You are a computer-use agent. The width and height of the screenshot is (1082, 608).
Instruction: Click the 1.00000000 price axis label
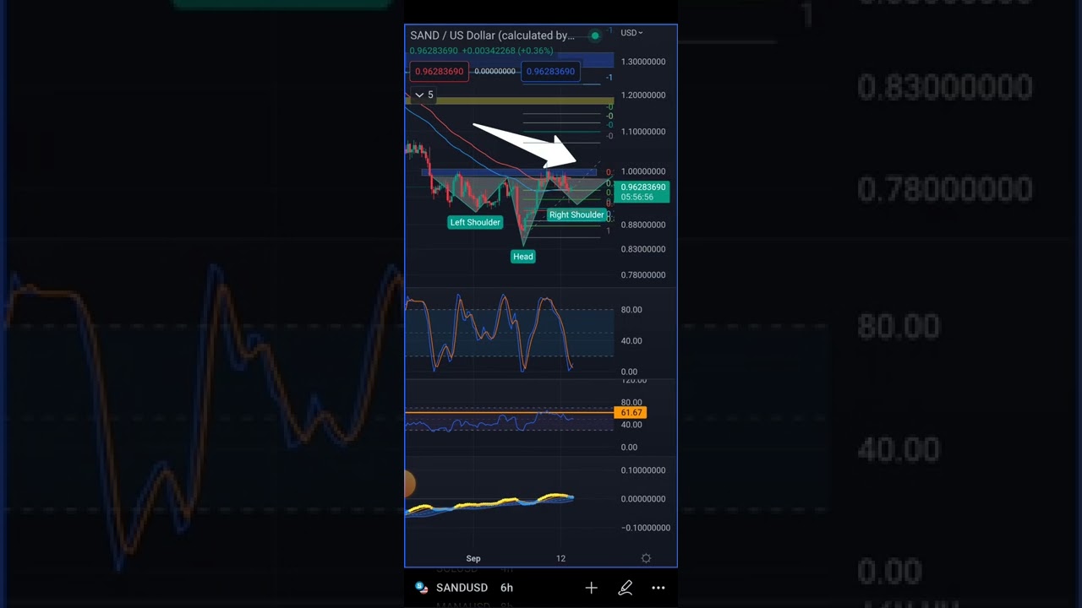pos(643,171)
